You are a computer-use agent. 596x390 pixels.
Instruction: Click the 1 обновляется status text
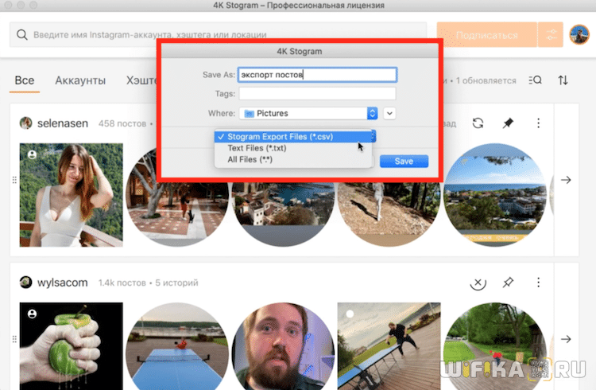tap(486, 80)
